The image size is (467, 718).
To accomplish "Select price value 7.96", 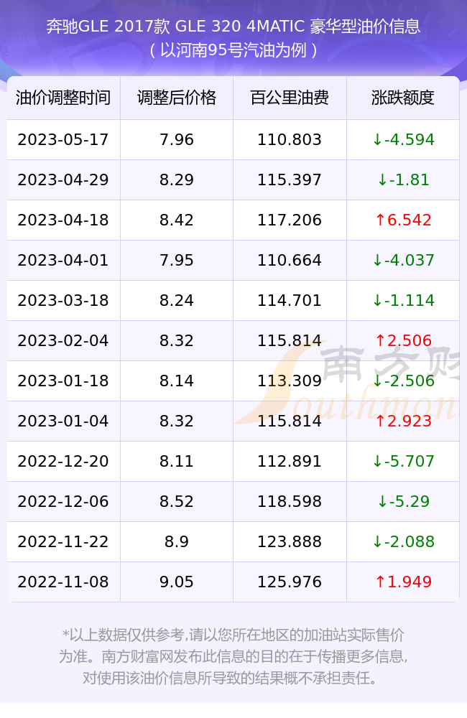I will (177, 140).
